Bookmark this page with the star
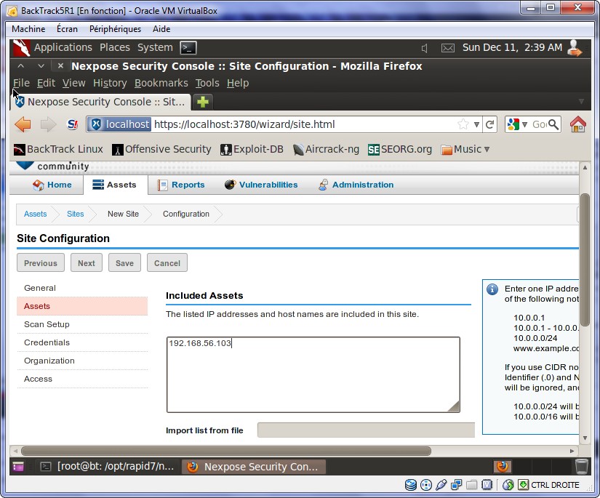600x498 pixels. (x=463, y=124)
